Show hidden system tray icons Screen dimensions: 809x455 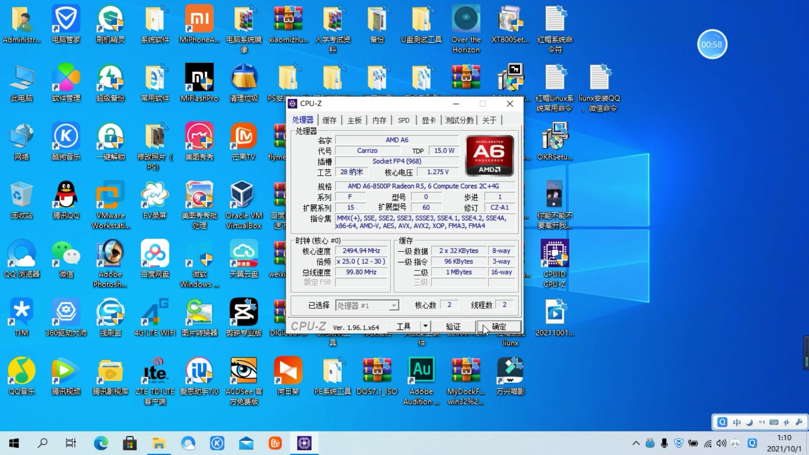(636, 443)
